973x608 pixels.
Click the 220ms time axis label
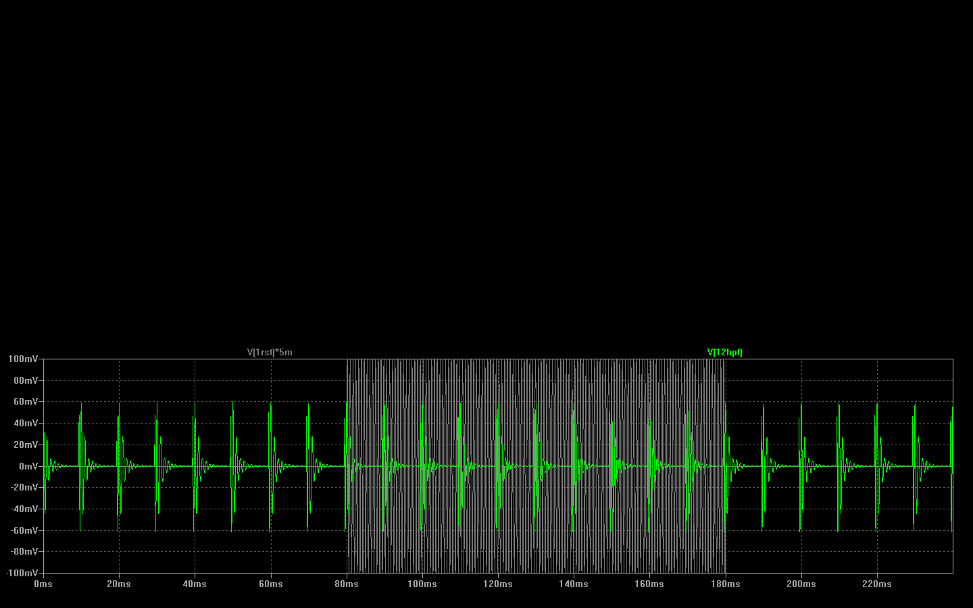click(876, 584)
